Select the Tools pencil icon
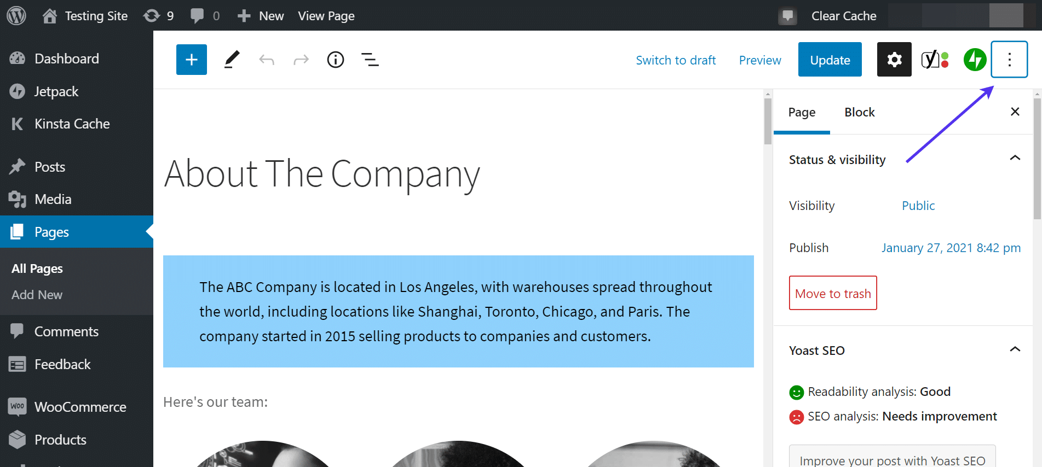This screenshot has height=467, width=1042. point(232,60)
